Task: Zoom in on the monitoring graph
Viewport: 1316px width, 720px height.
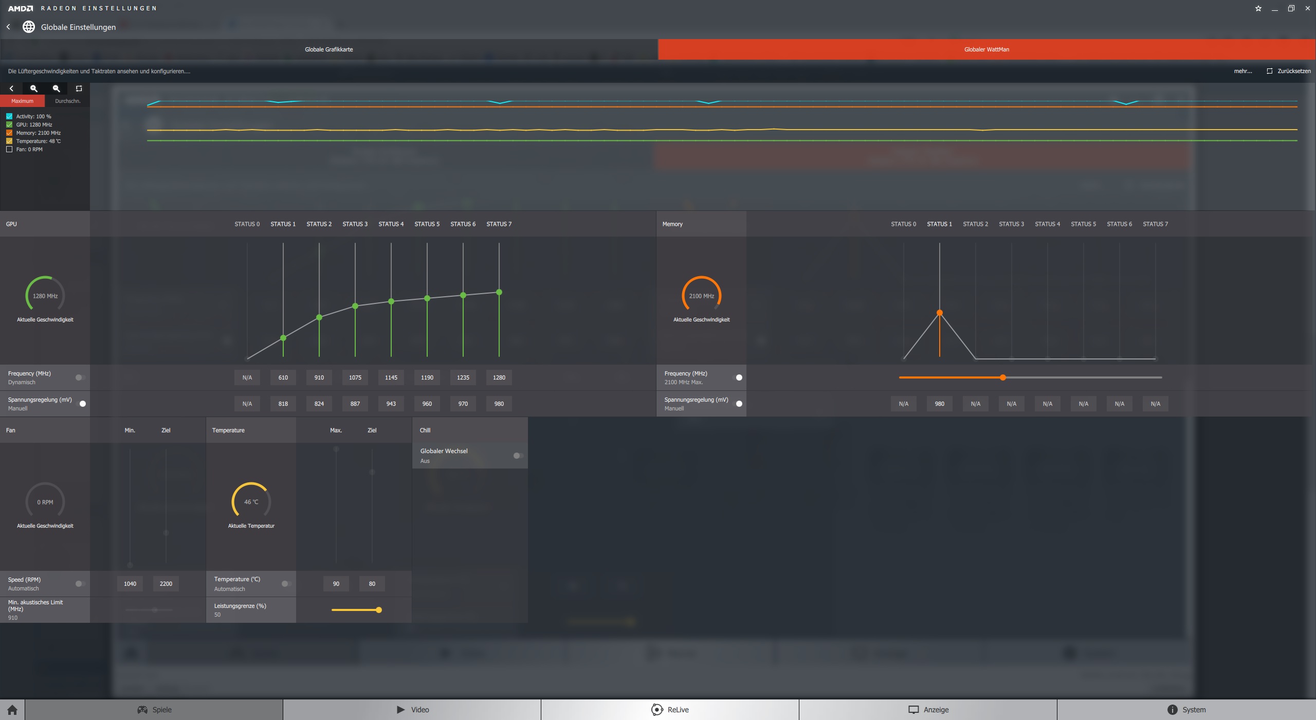Action: pos(34,88)
